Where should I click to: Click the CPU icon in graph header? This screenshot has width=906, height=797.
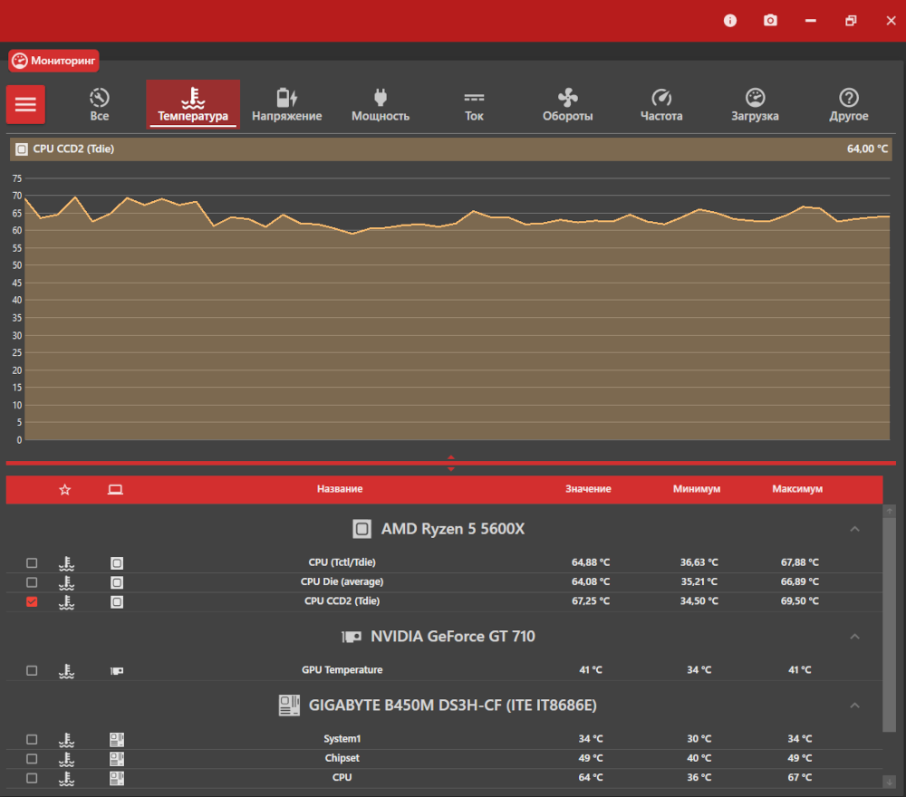coord(22,149)
